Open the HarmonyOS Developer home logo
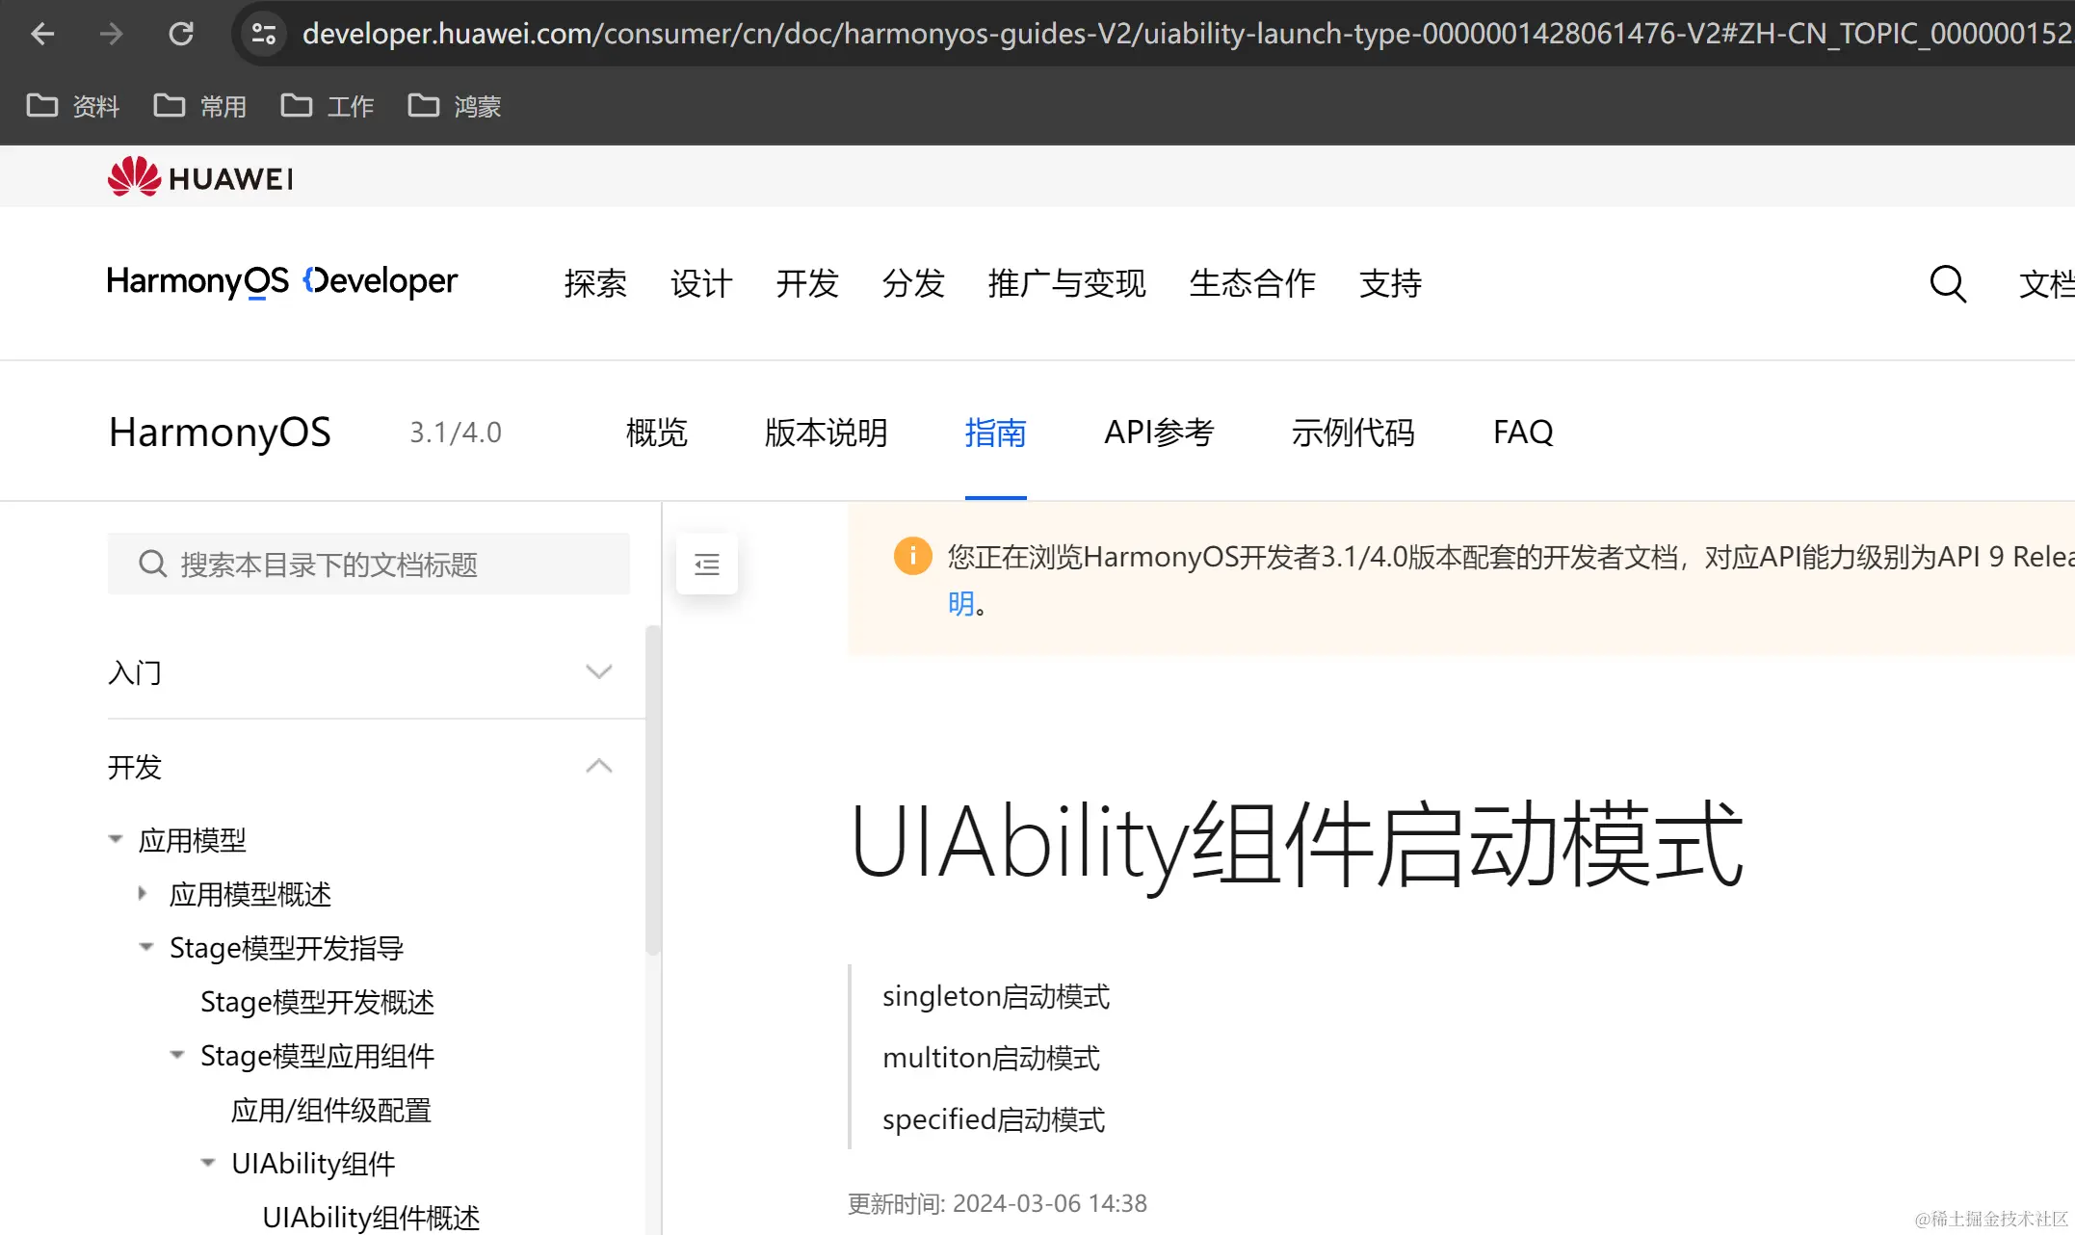Viewport: 2075px width, 1235px height. [x=281, y=281]
